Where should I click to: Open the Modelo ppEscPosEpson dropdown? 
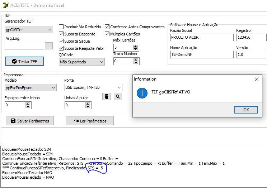31,88
